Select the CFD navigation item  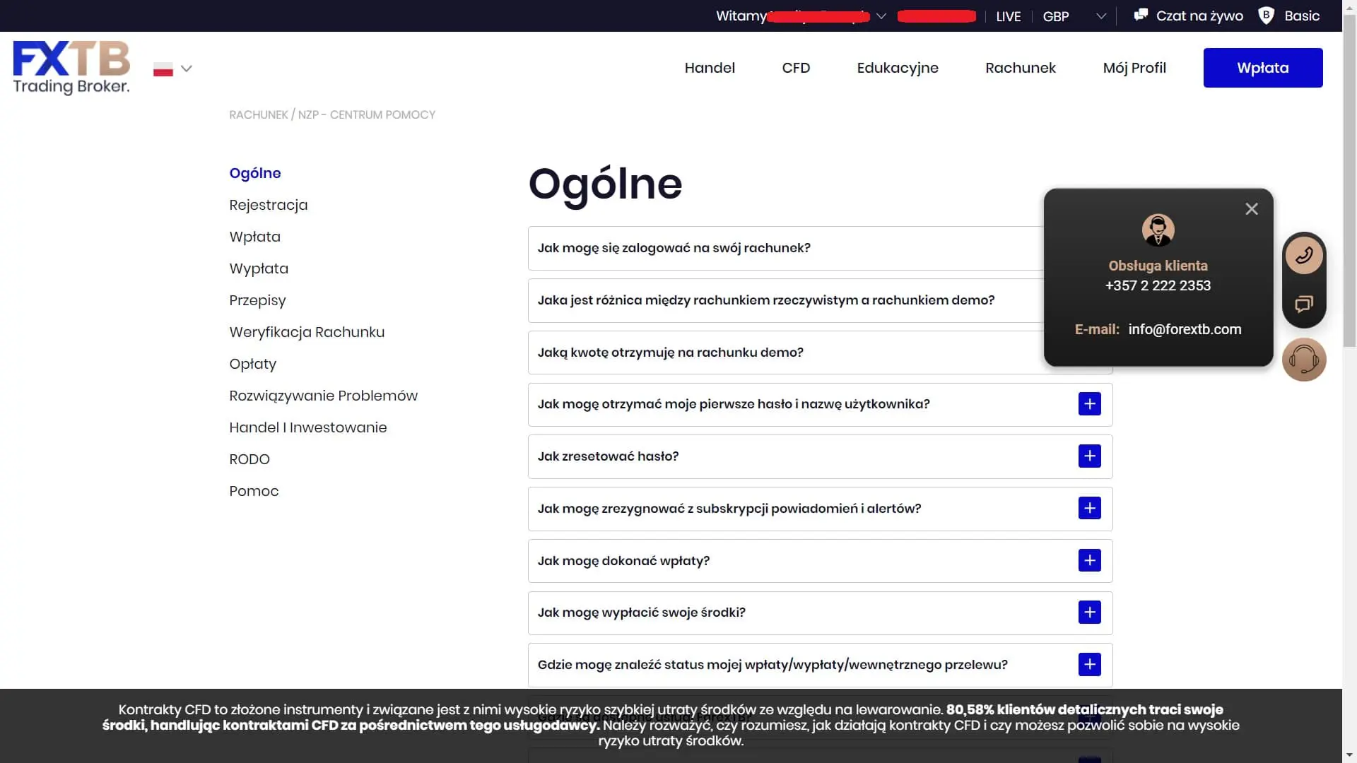coord(797,68)
